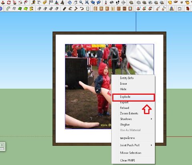Select the Dimensions tool
The image size is (192, 165).
click(x=39, y=2)
